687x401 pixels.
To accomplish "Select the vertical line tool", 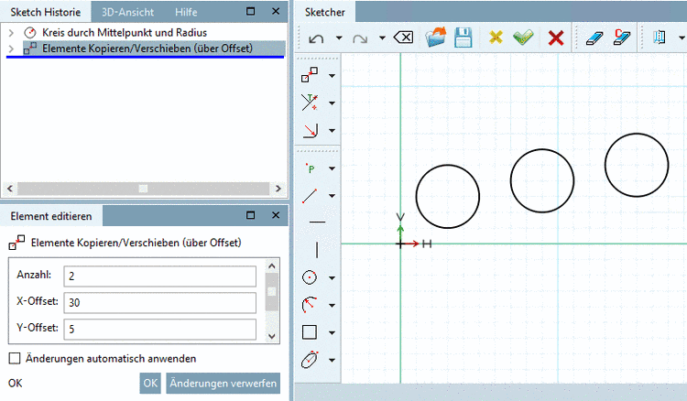I will [317, 250].
